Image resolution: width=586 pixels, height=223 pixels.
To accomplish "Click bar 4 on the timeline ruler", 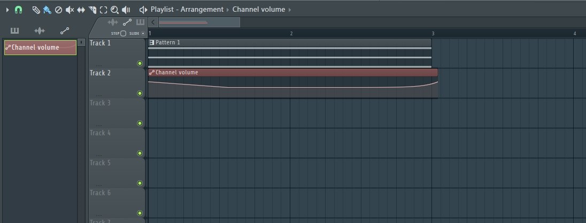I will [575, 34].
